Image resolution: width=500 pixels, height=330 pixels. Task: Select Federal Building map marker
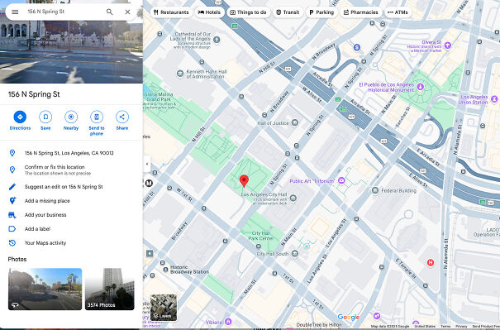tap(375, 190)
